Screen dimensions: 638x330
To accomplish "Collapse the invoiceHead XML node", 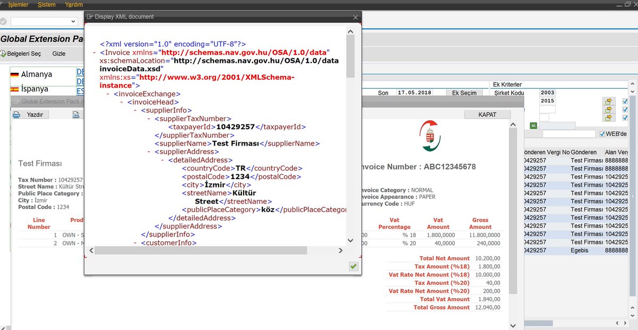I will click(x=122, y=102).
